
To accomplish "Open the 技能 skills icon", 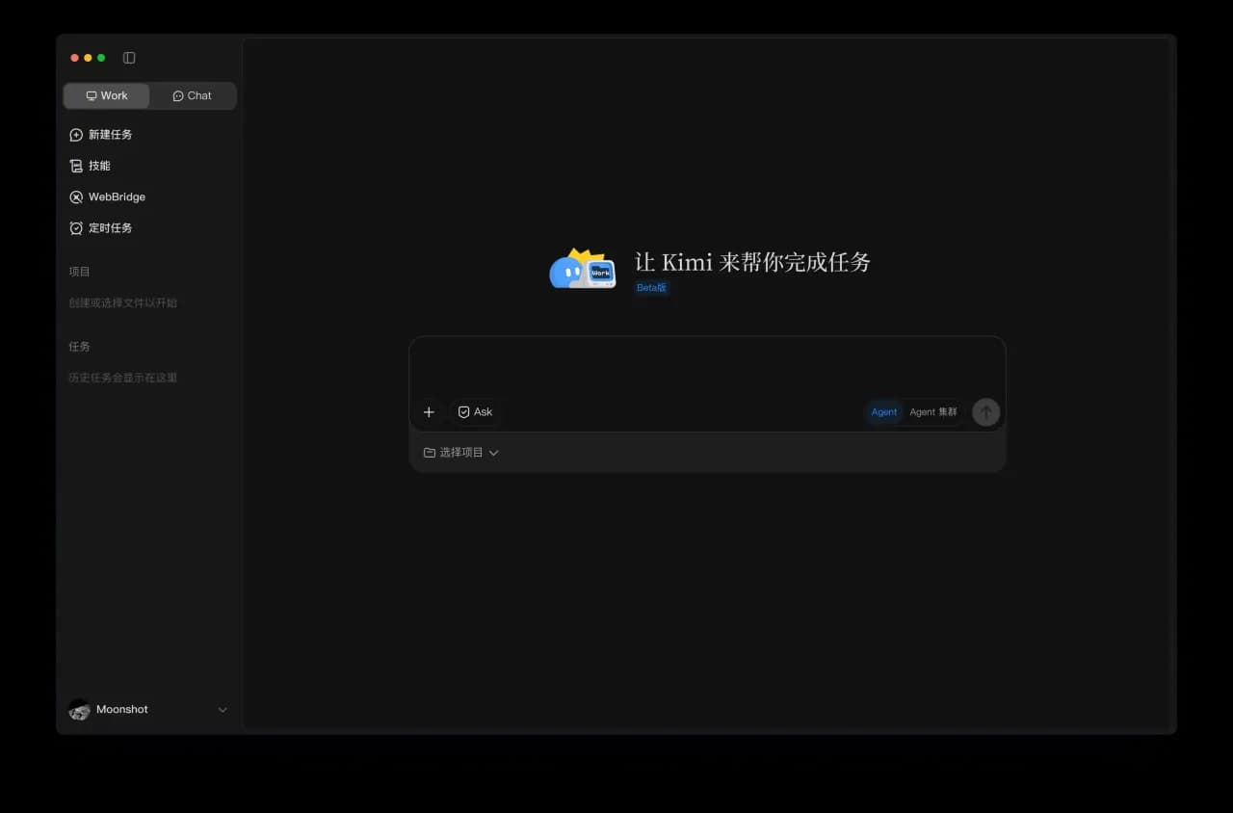I will tap(76, 166).
